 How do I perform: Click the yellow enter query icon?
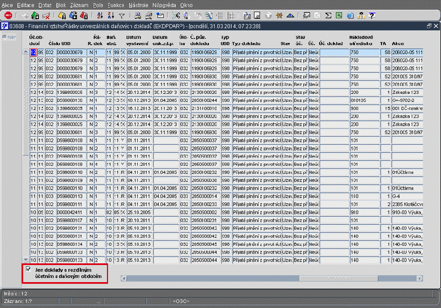pyautogui.click(x=62, y=15)
